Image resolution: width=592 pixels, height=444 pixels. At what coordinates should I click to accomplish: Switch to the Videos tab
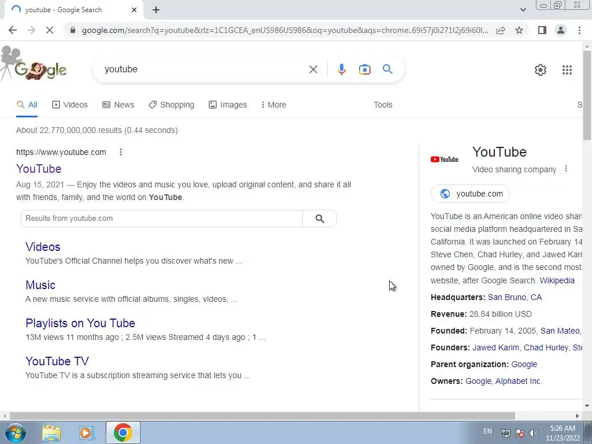[x=70, y=105]
